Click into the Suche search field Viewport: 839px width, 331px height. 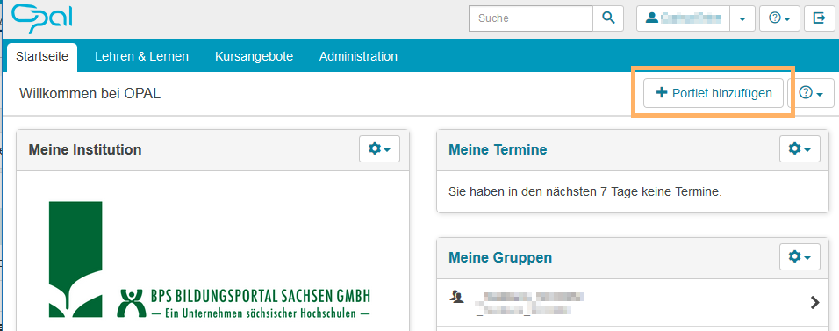coord(531,18)
